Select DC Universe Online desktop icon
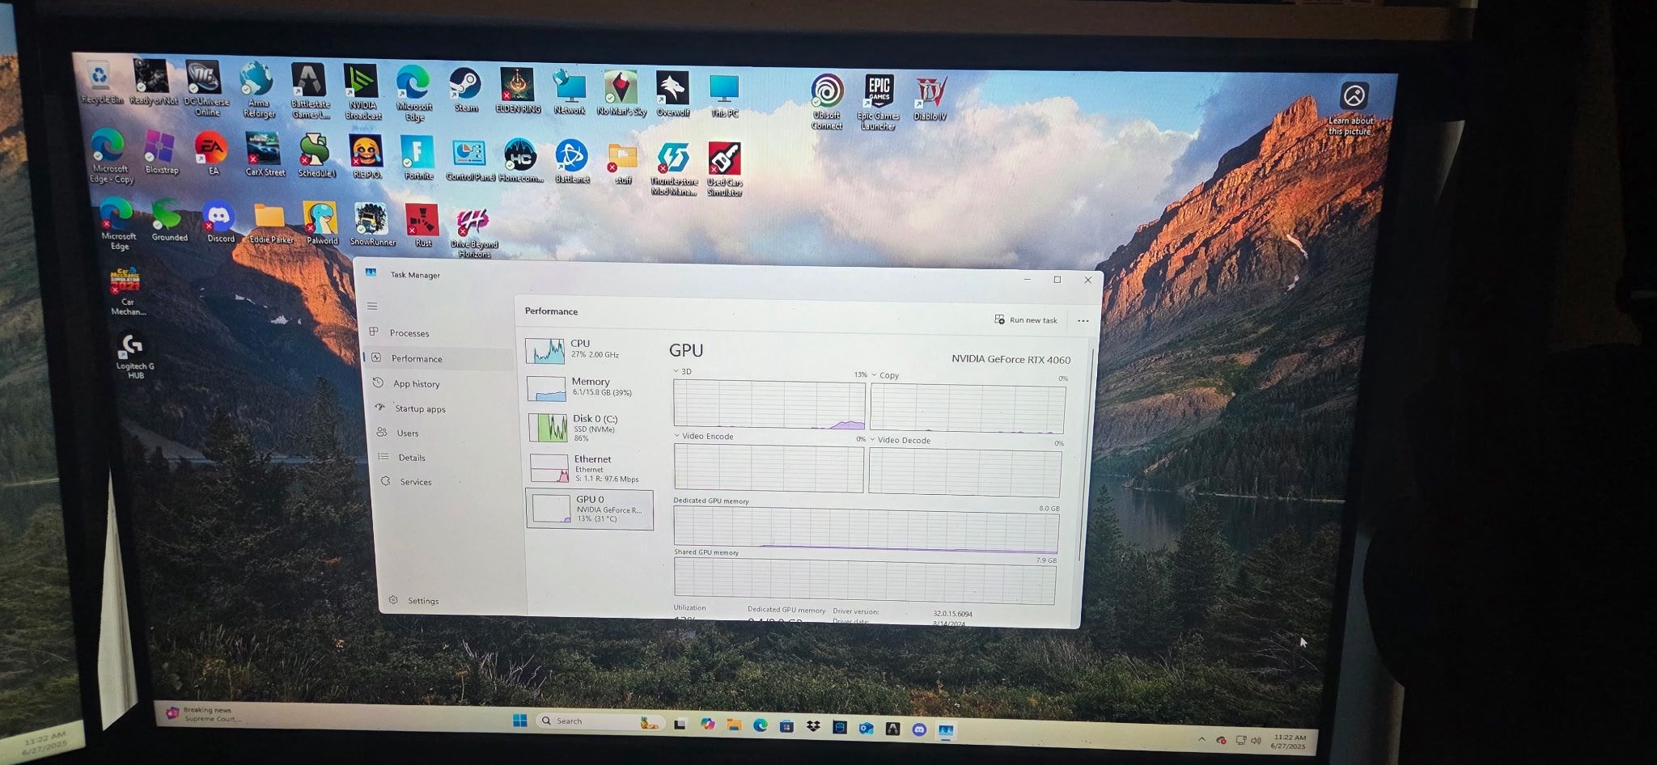 pos(206,89)
